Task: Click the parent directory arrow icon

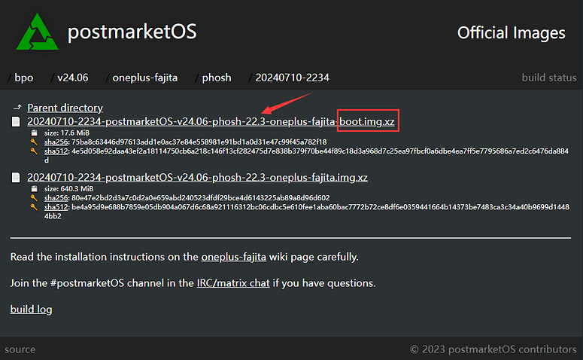Action: [17, 108]
